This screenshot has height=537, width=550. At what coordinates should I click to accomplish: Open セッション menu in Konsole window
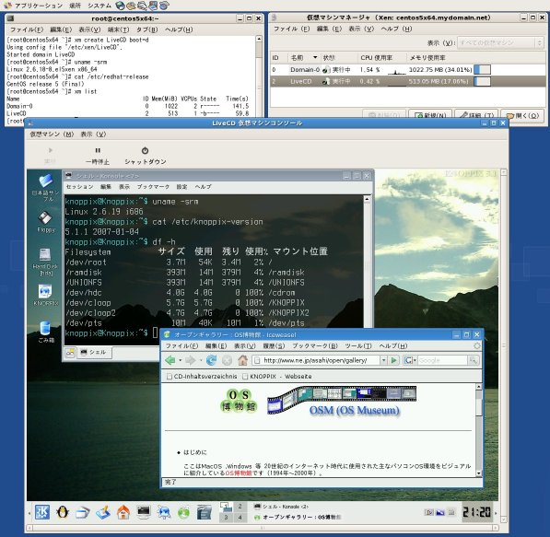(79, 187)
